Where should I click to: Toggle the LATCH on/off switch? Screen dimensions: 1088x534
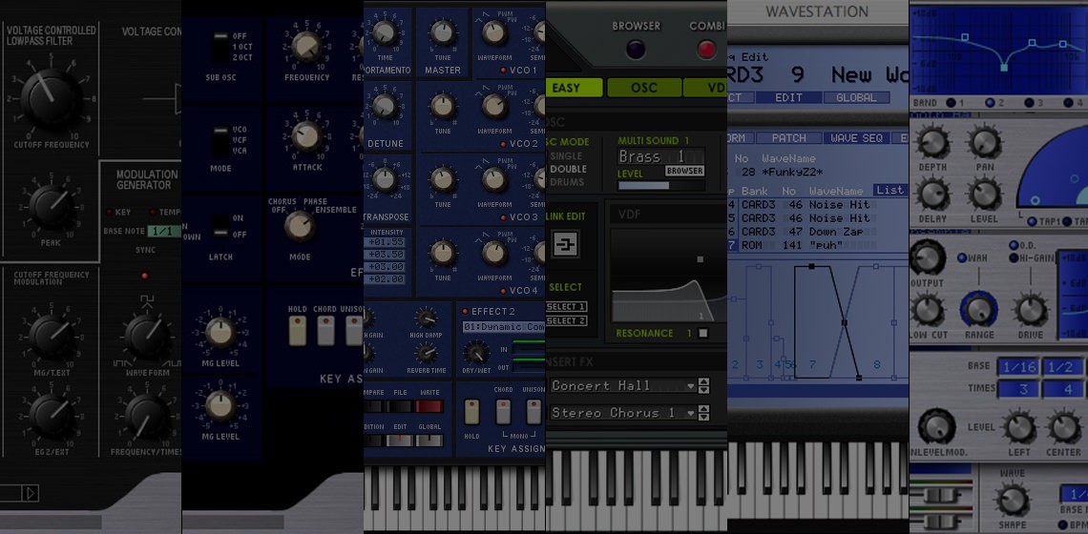coord(220,226)
